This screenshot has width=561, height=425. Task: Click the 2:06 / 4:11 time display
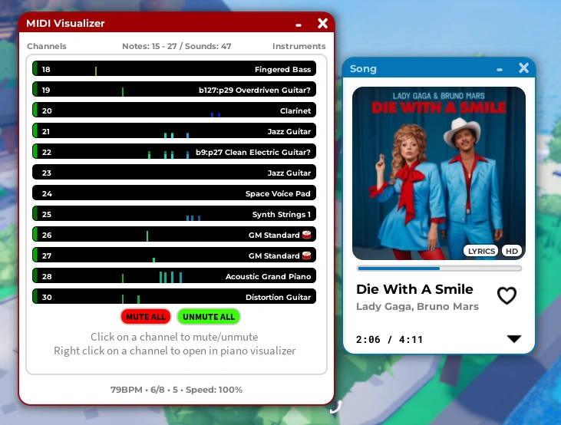pyautogui.click(x=389, y=339)
